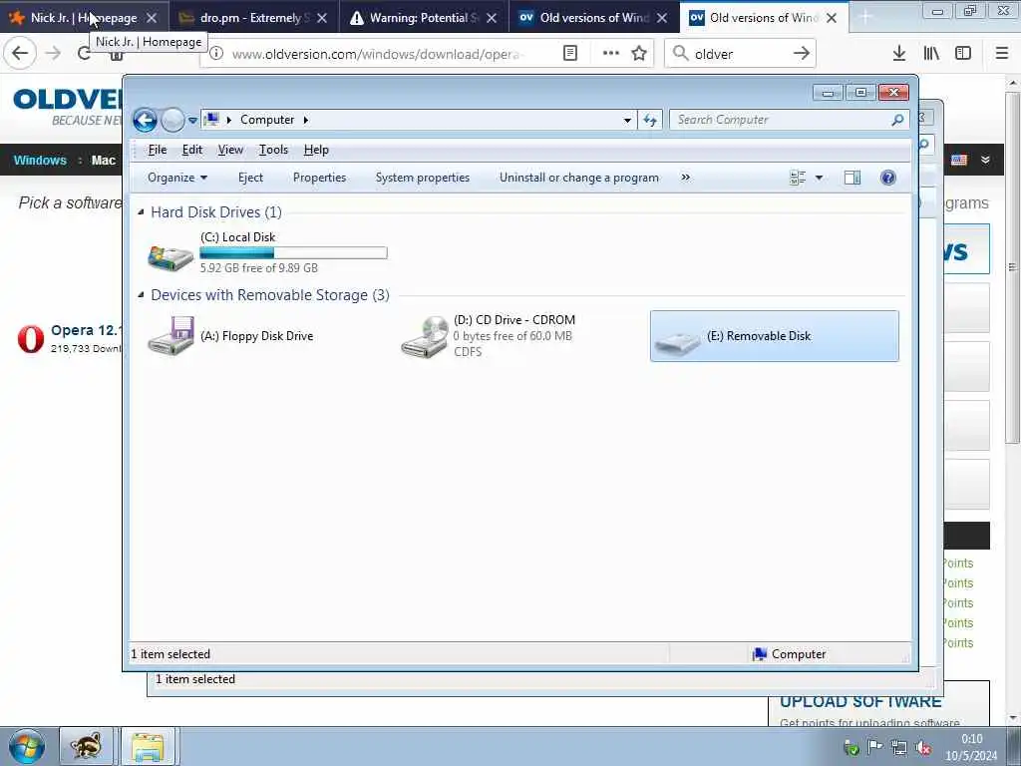Image resolution: width=1021 pixels, height=766 pixels.
Task: Show more toolbar commands via the chevron
Action: pos(685,178)
